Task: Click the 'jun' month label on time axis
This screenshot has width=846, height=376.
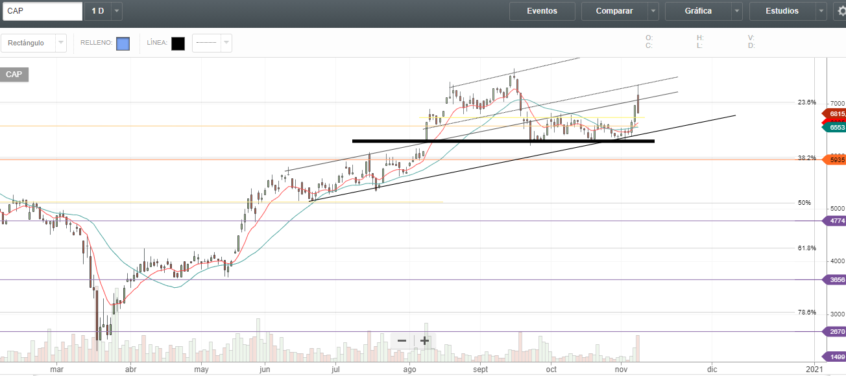Action: (264, 369)
